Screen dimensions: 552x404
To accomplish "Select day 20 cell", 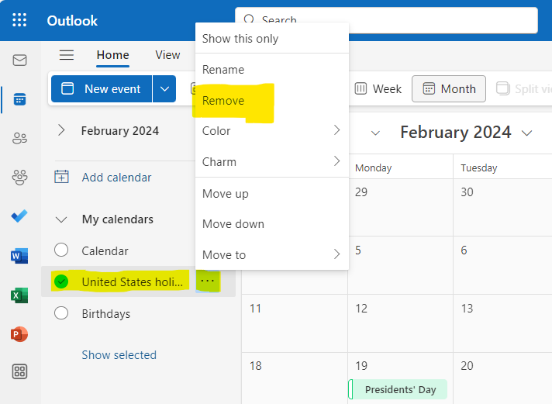I will click(x=502, y=378).
